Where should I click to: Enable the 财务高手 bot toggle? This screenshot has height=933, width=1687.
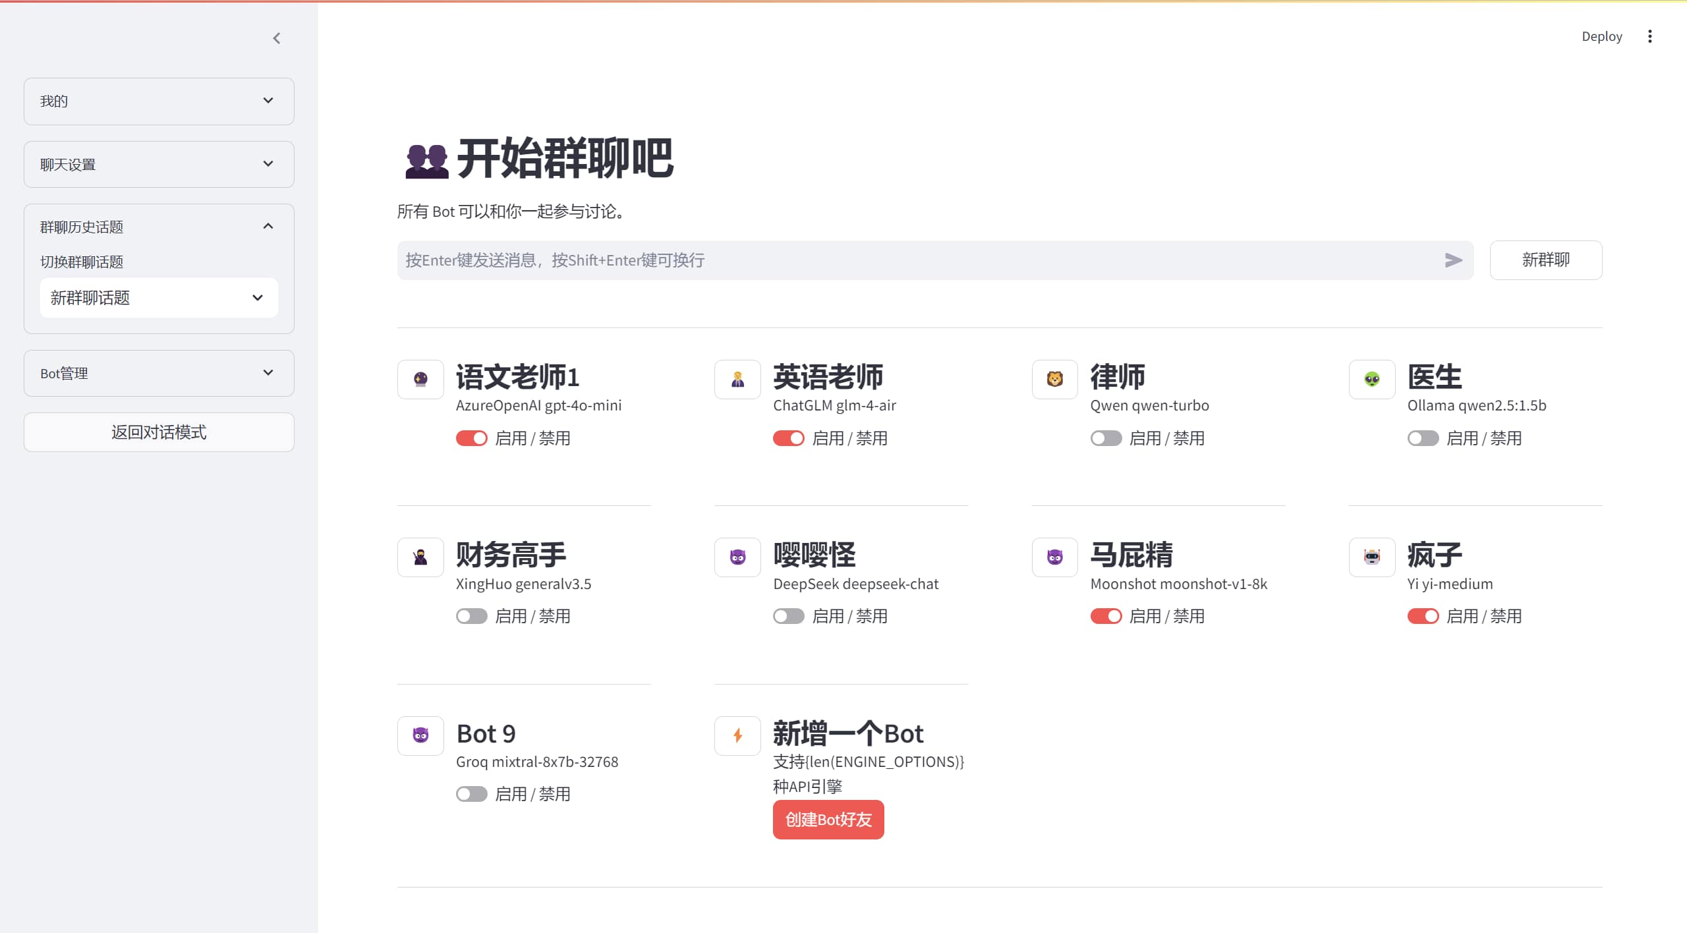(472, 616)
